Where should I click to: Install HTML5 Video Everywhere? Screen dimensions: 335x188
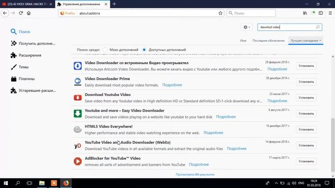306,130
